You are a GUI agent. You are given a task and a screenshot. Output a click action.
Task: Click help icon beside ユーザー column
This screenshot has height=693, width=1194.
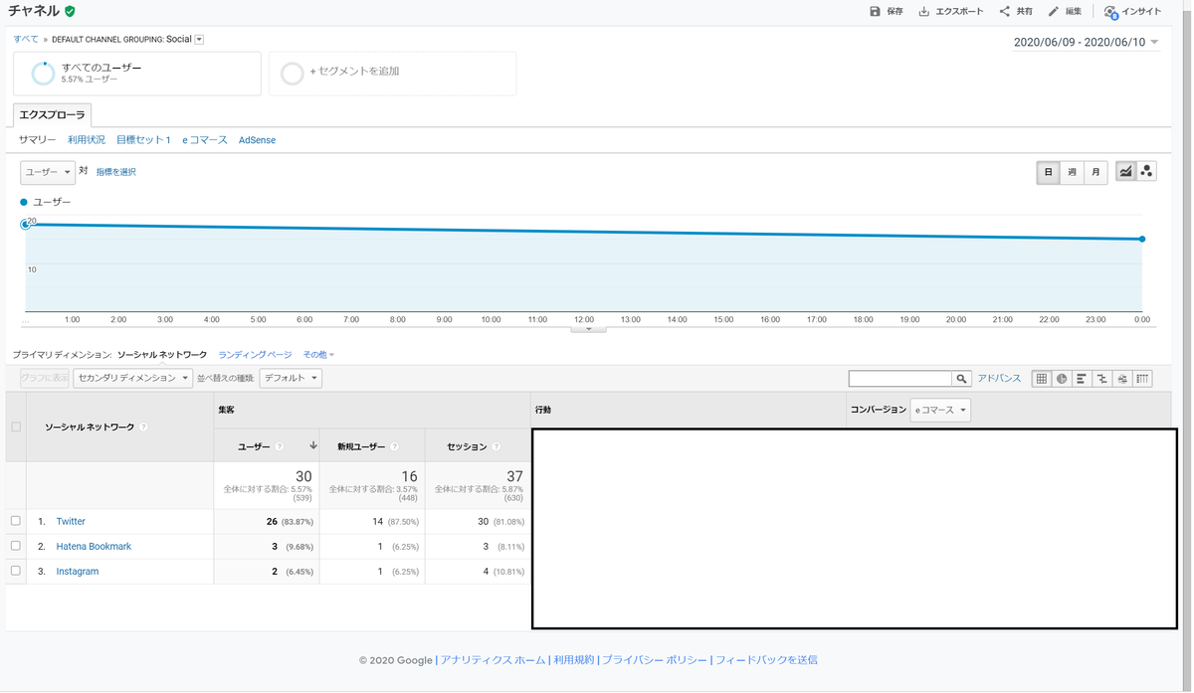coord(279,447)
